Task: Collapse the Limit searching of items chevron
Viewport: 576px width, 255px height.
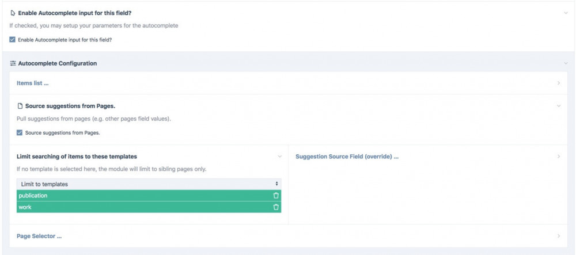Action: coord(280,157)
